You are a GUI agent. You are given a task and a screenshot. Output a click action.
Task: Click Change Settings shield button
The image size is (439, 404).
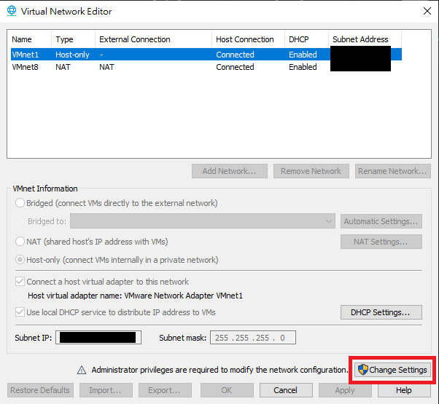[392, 370]
